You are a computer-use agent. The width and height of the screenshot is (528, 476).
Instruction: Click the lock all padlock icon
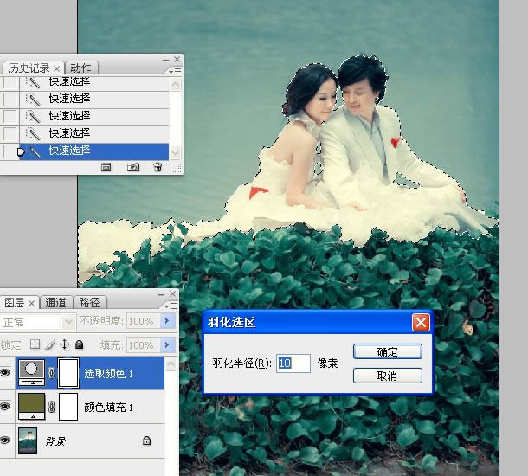coord(79,344)
